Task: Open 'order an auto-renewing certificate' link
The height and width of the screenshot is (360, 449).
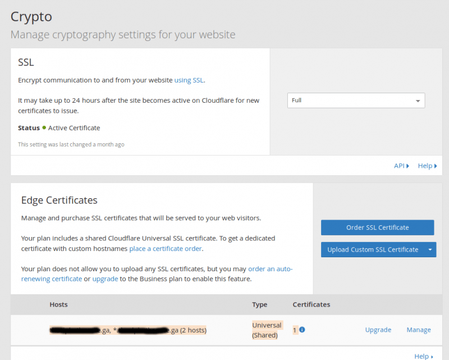Action: coord(157,274)
